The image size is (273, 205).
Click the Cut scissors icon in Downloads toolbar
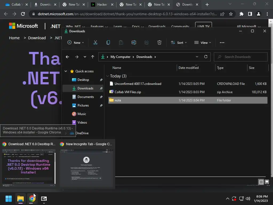pyautogui.click(x=95, y=42)
